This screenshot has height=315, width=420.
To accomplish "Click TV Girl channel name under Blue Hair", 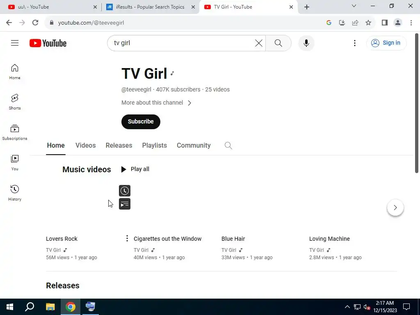I will click(229, 250).
